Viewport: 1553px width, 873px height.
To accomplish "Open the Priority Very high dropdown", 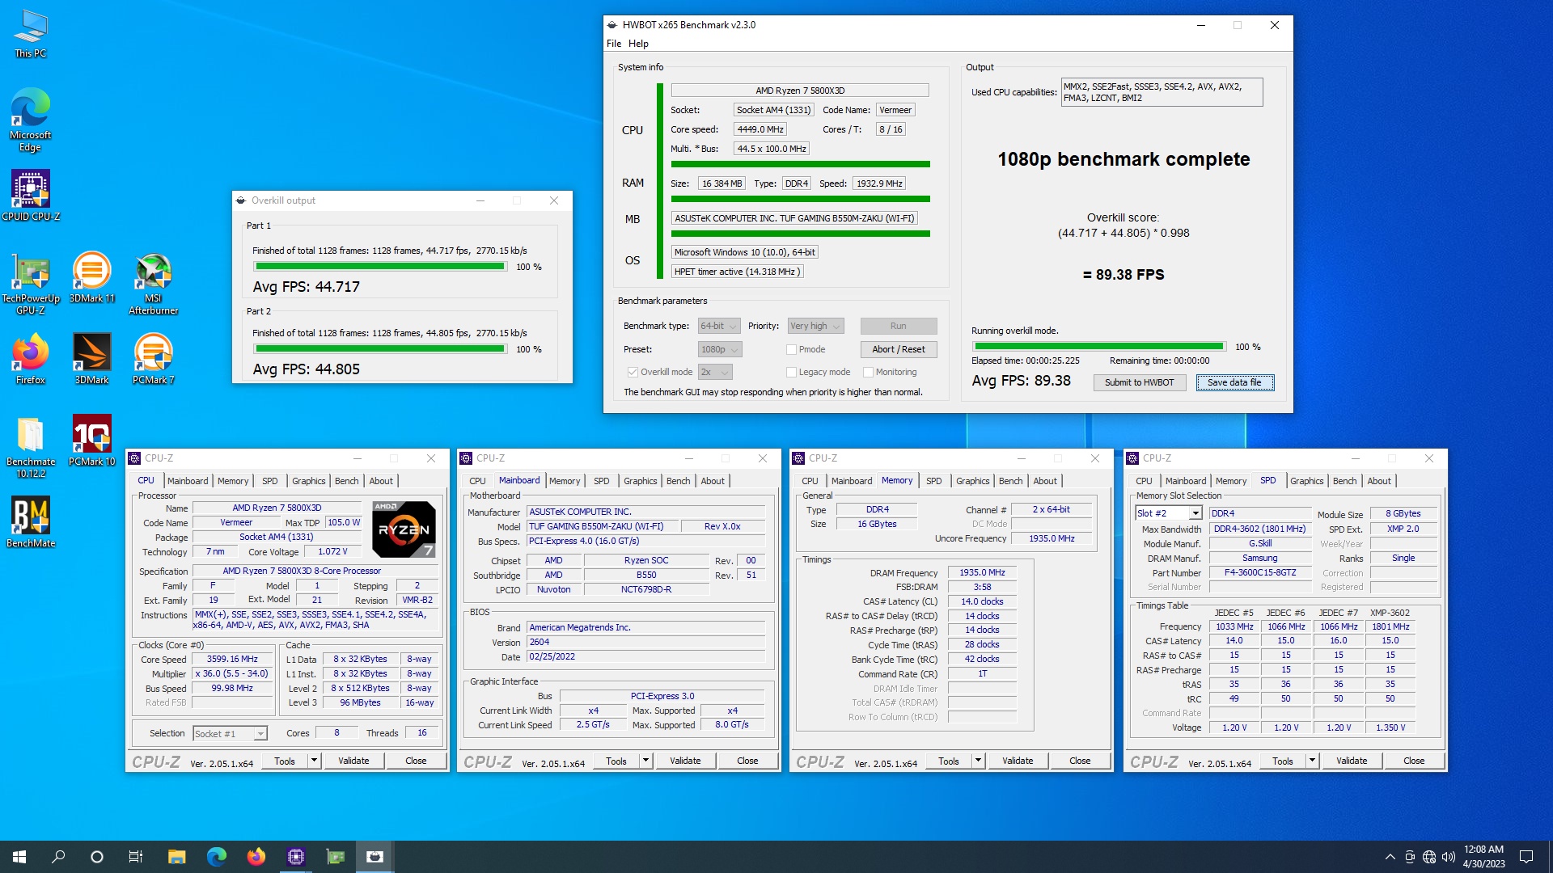I will pos(816,326).
